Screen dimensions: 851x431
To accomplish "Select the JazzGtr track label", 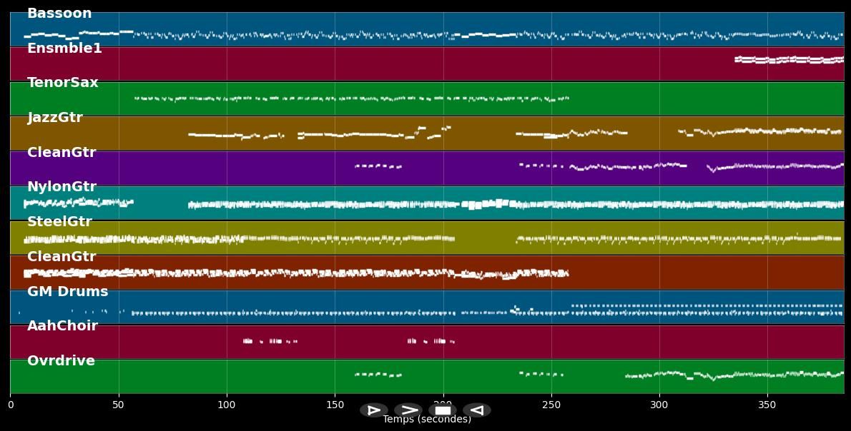I will [55, 118].
